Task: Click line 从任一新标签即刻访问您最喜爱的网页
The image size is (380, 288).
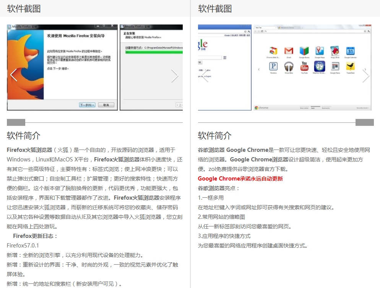Action: (245, 227)
